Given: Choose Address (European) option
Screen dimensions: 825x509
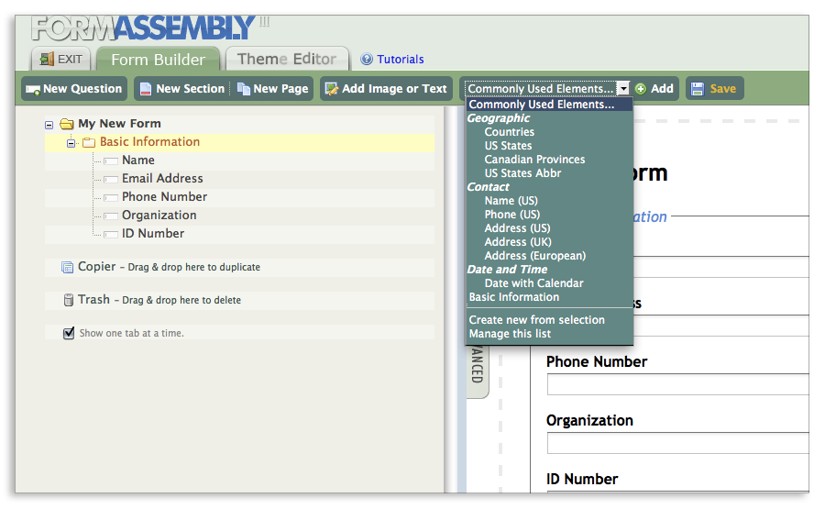Looking at the screenshot, I should 535,255.
